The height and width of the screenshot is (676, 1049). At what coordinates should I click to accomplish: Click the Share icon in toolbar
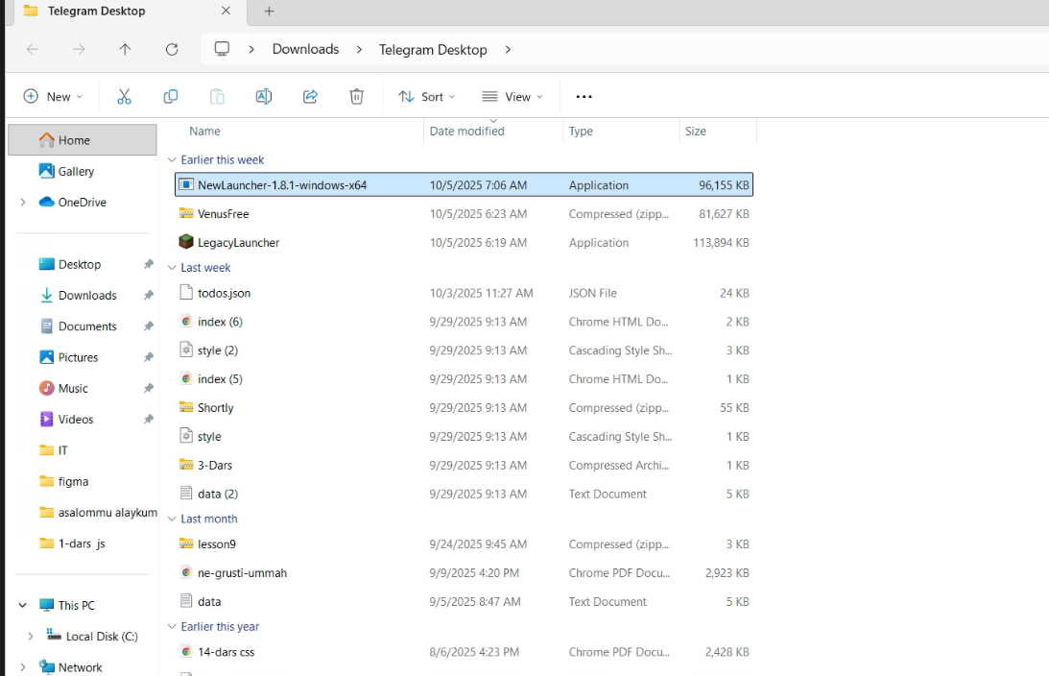click(310, 96)
